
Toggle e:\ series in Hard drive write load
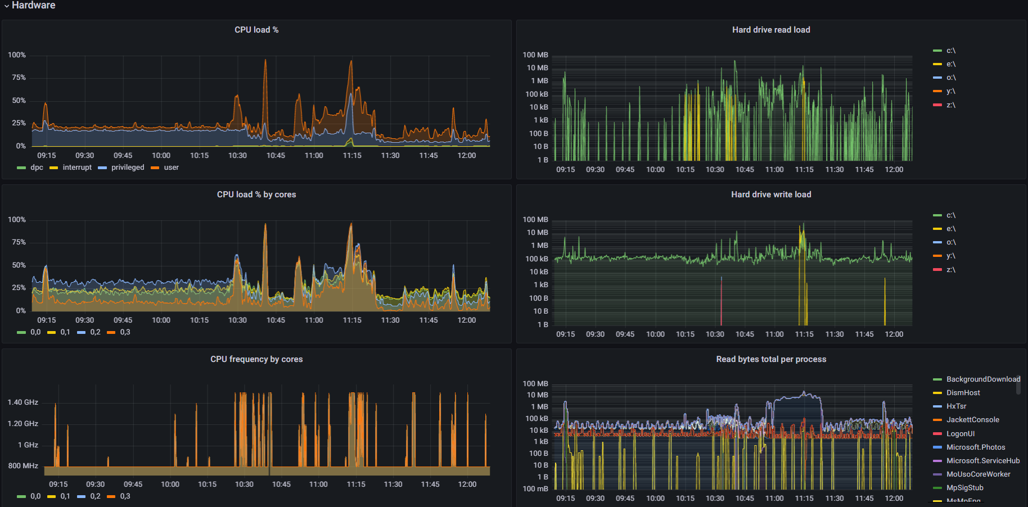coord(951,229)
